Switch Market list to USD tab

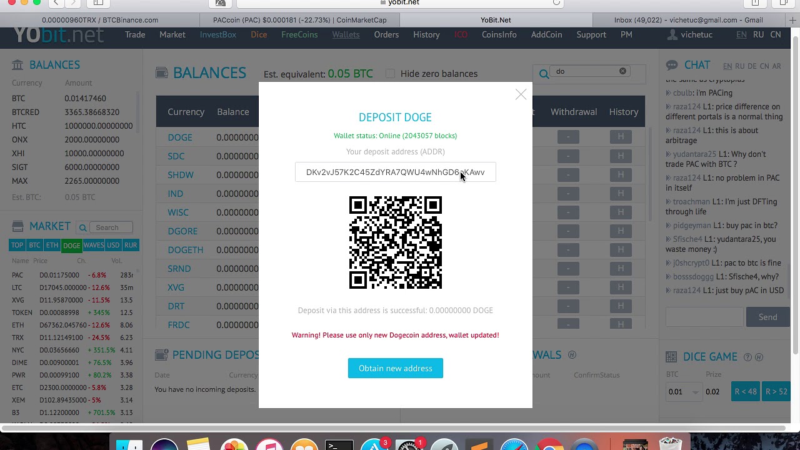tap(113, 245)
